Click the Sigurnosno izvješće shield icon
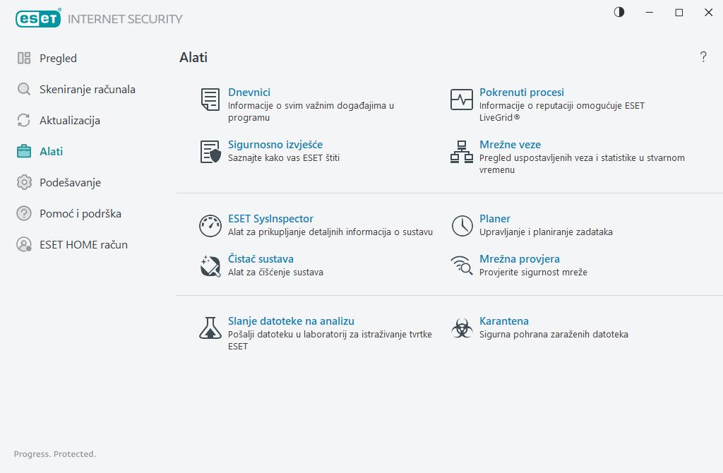Screen dimensions: 723x473 pos(210,152)
